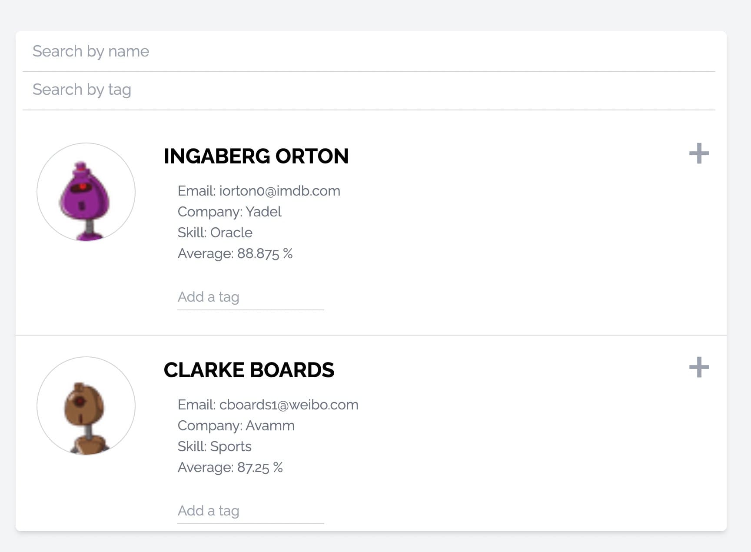The image size is (751, 552).
Task: Click the Skill: Sports text
Action: click(x=214, y=446)
